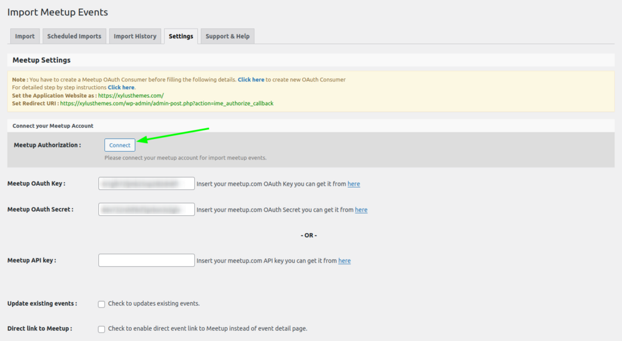Click the Redirect URI address in the note
Viewport: 622px width, 341px height.
point(166,104)
